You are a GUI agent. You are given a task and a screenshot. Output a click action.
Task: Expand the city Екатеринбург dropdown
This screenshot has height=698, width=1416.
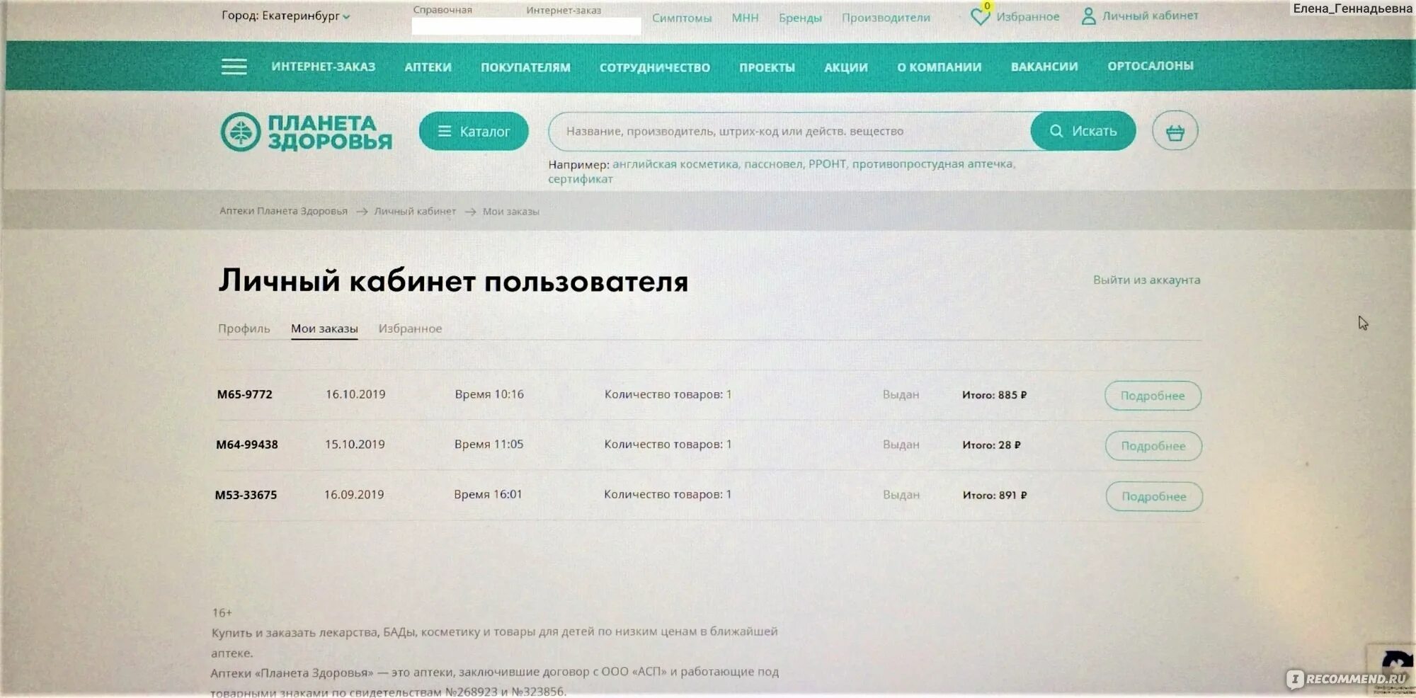286,16
